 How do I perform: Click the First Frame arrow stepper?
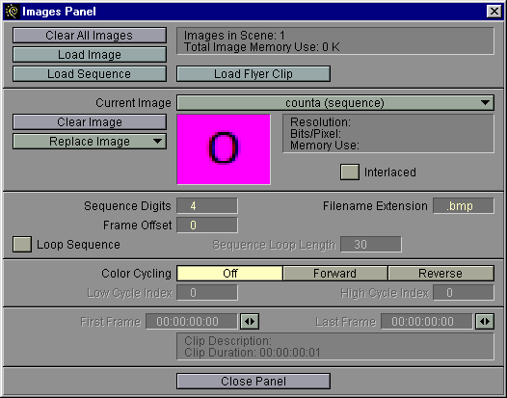(x=250, y=321)
